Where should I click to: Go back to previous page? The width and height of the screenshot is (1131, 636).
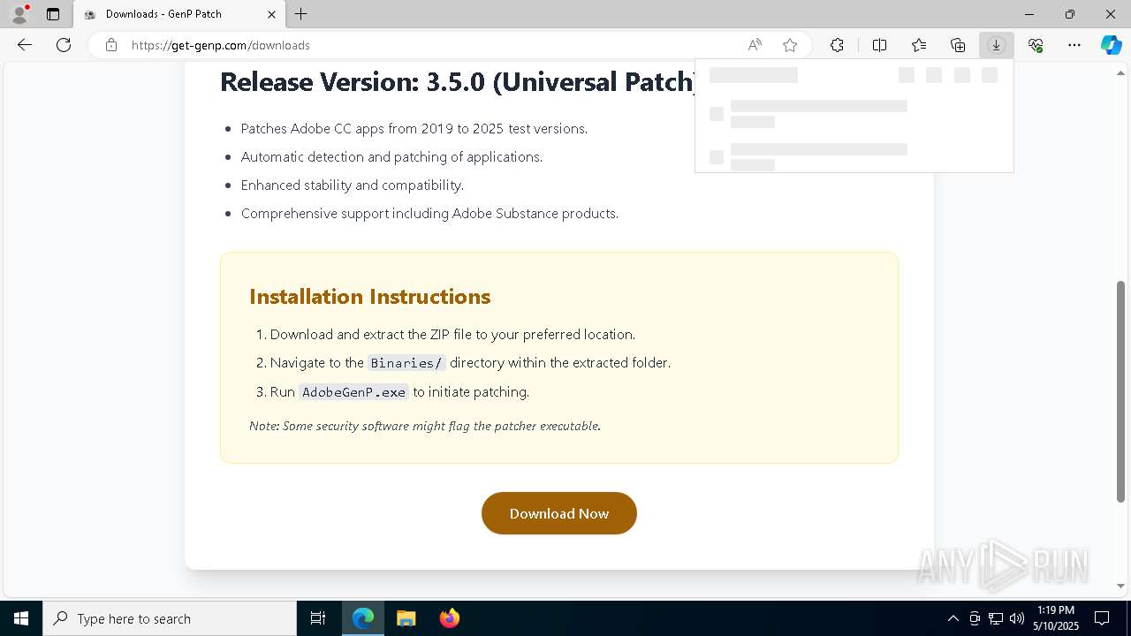tap(25, 45)
